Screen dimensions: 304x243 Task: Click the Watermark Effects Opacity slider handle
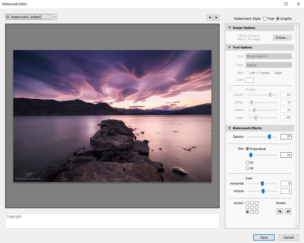pos(269,137)
